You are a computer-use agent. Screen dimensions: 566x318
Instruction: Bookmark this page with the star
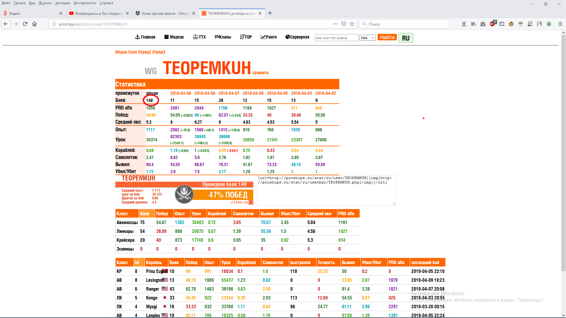tap(352, 24)
